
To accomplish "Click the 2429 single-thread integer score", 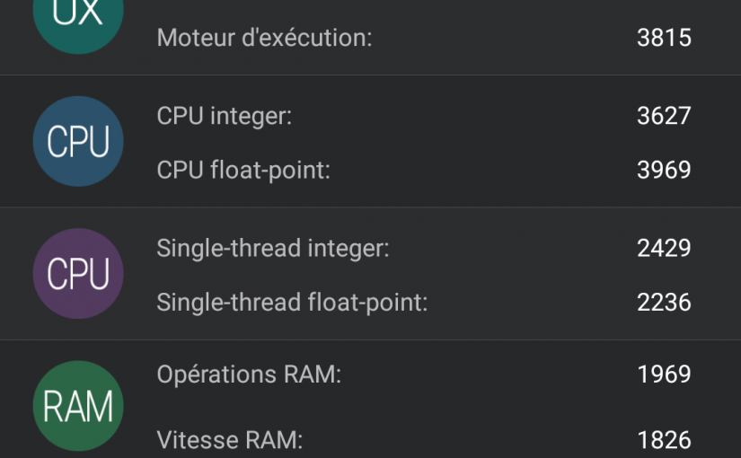I will coord(664,248).
